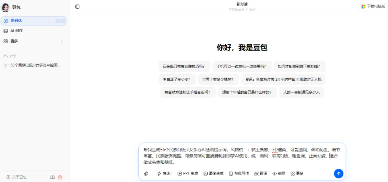Click suggestion 世界上有多少棵树？

click(218, 79)
